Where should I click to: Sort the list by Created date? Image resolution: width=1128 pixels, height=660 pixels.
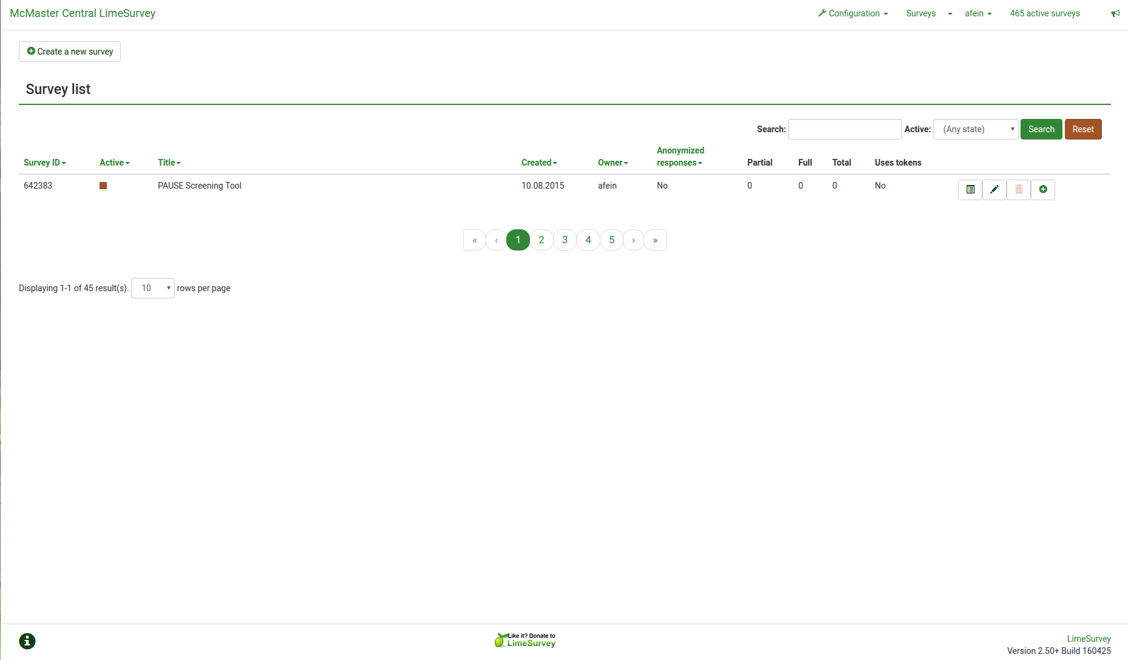tap(539, 163)
